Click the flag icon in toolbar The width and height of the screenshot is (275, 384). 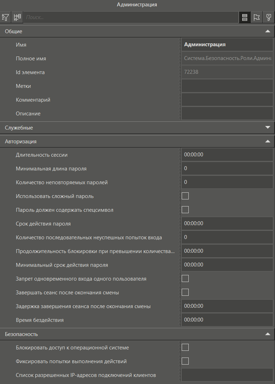[x=257, y=17]
